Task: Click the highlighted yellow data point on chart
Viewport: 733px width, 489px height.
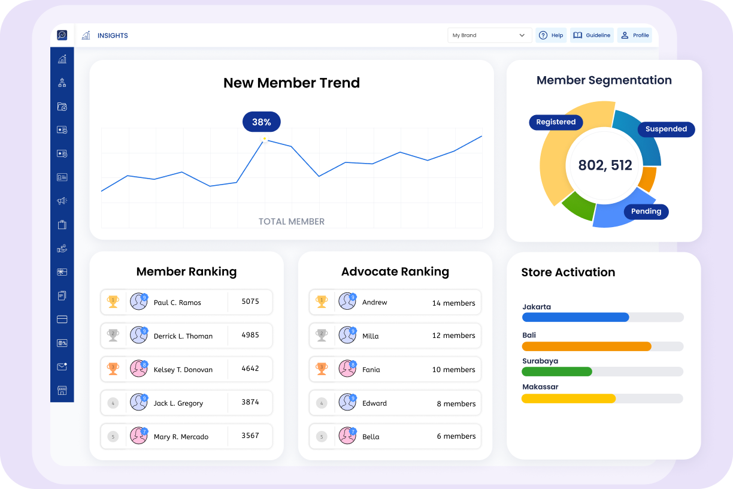Action: click(x=264, y=139)
